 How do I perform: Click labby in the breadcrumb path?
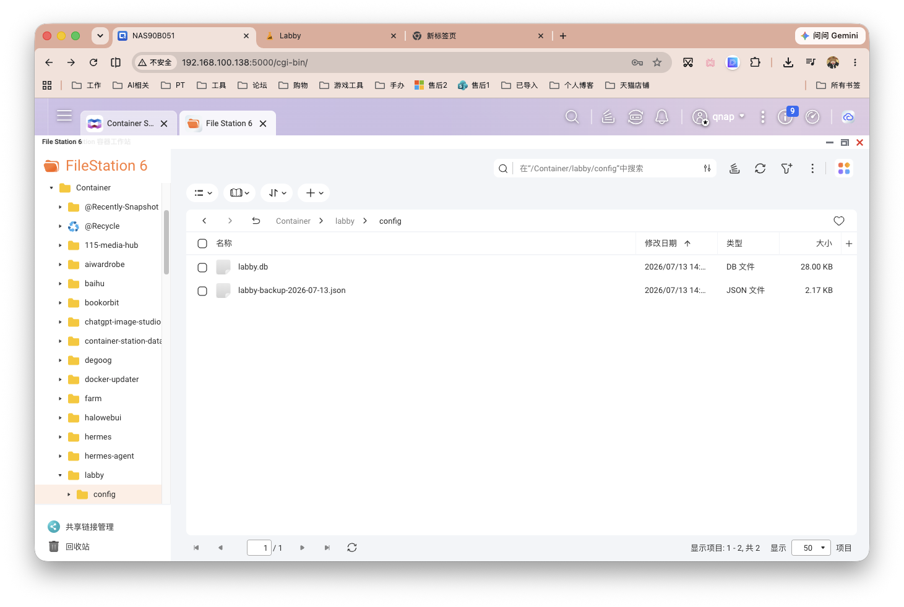click(x=345, y=221)
